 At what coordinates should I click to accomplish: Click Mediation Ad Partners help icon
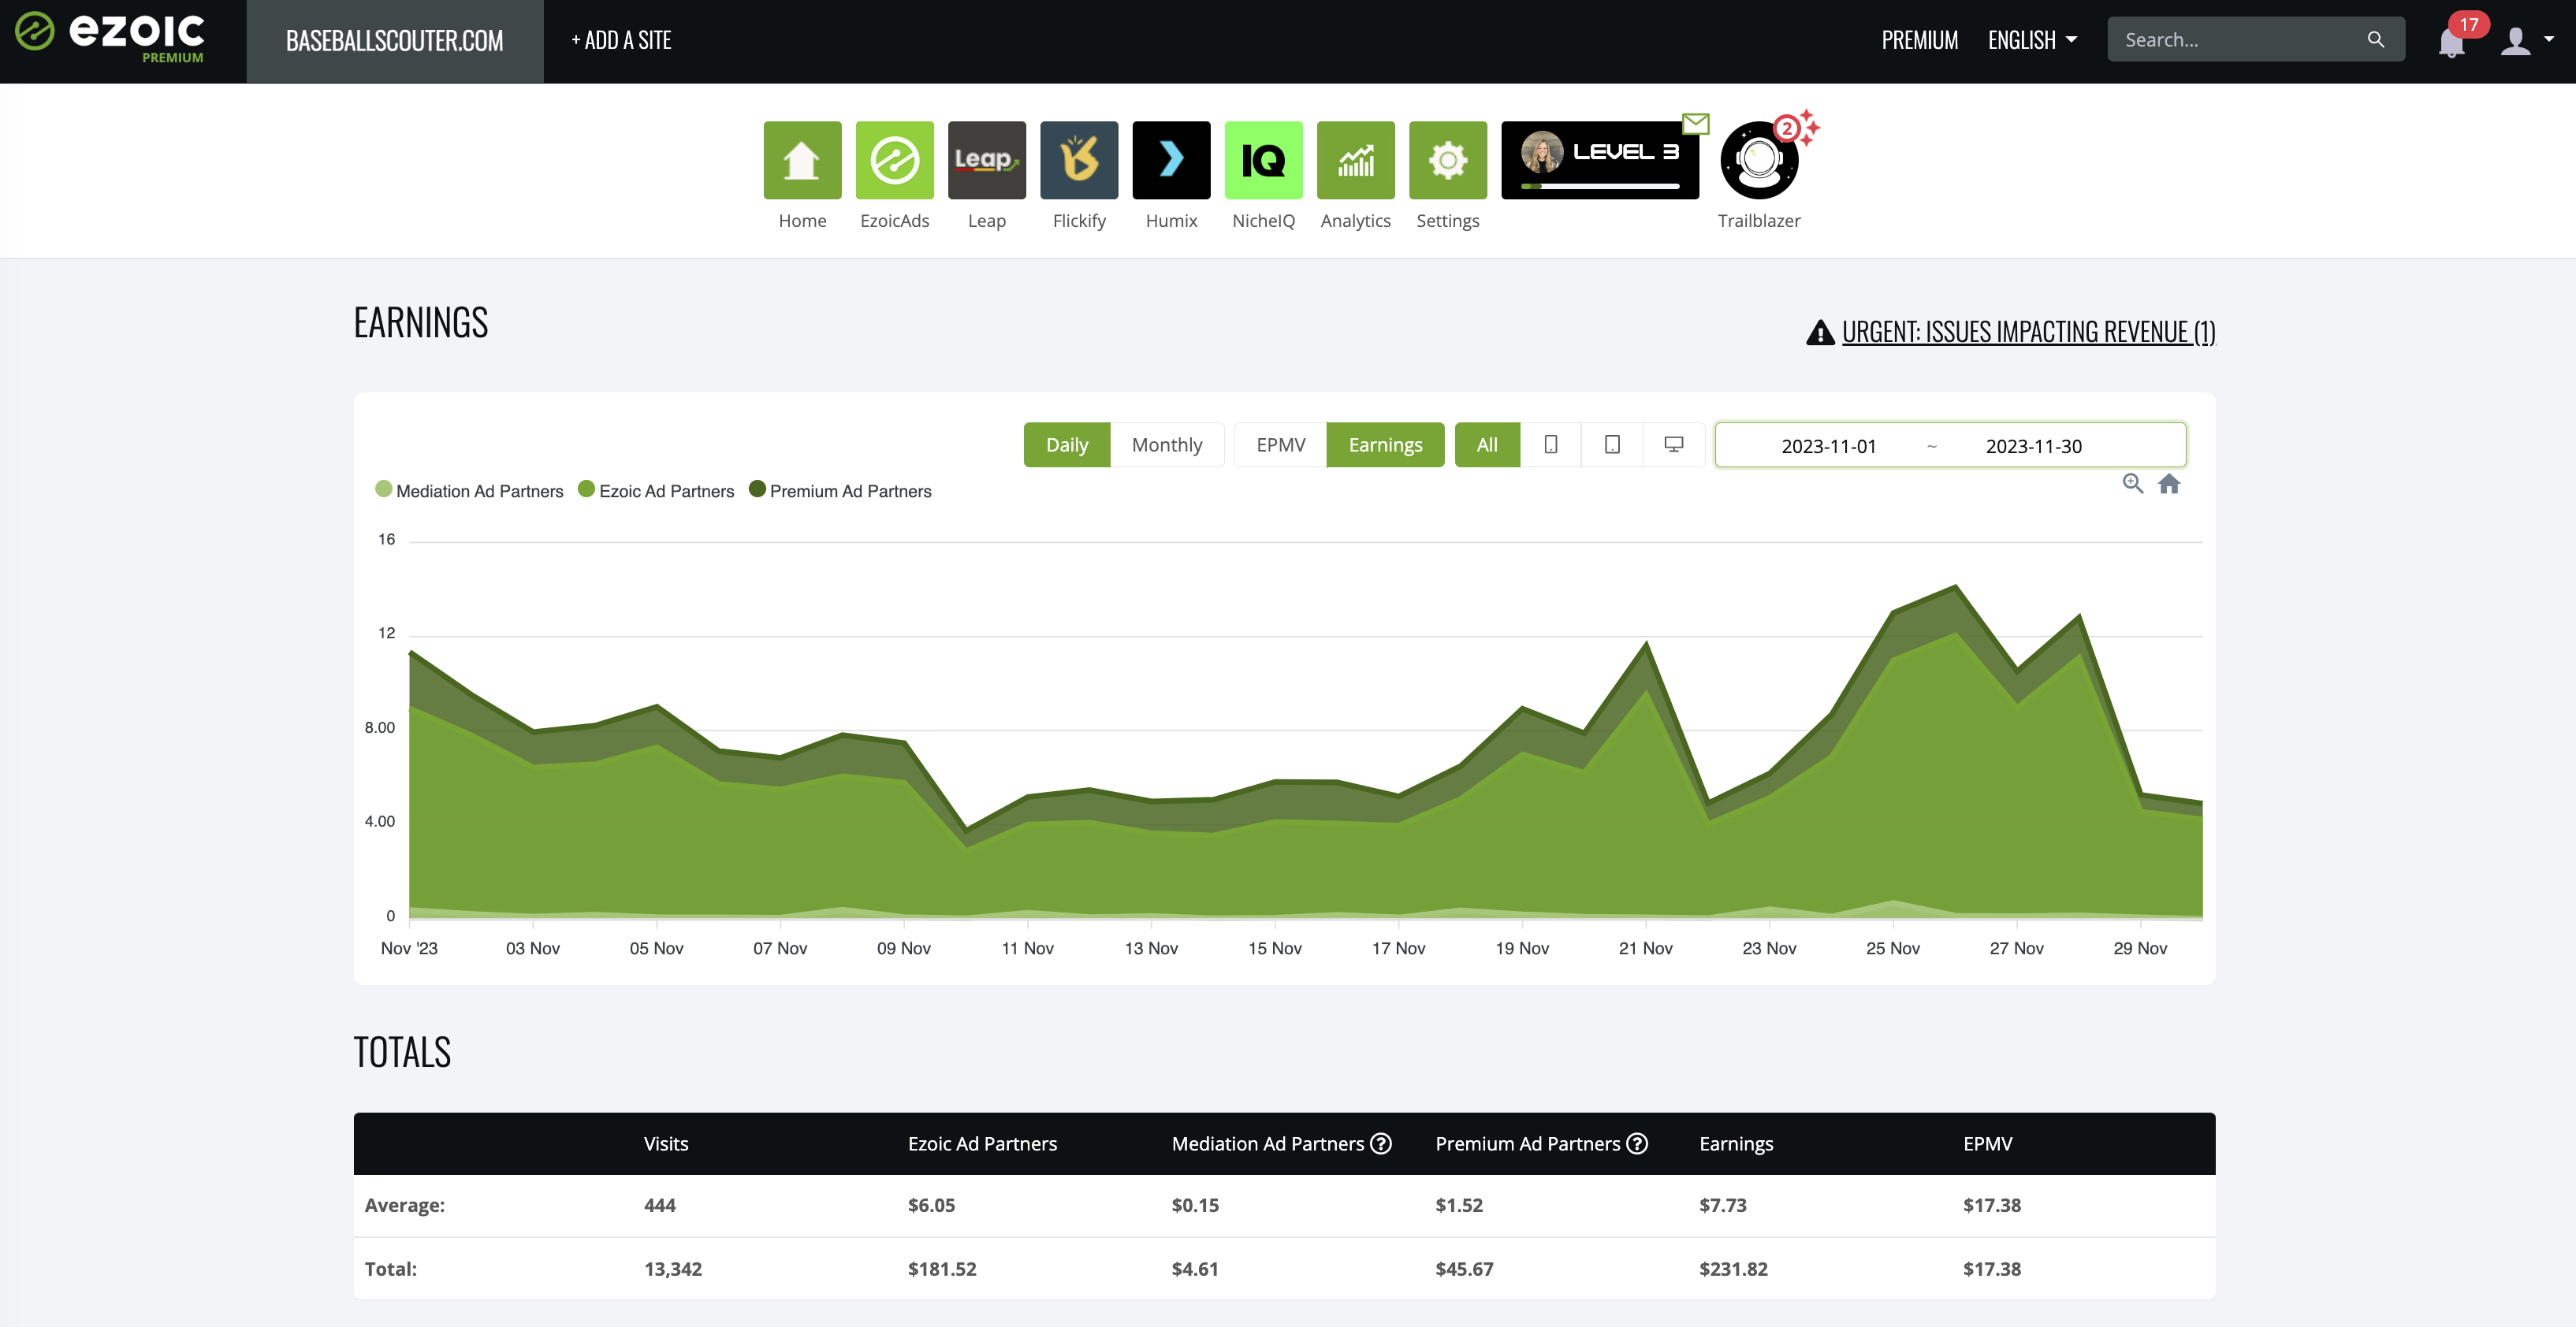[x=1380, y=1143]
